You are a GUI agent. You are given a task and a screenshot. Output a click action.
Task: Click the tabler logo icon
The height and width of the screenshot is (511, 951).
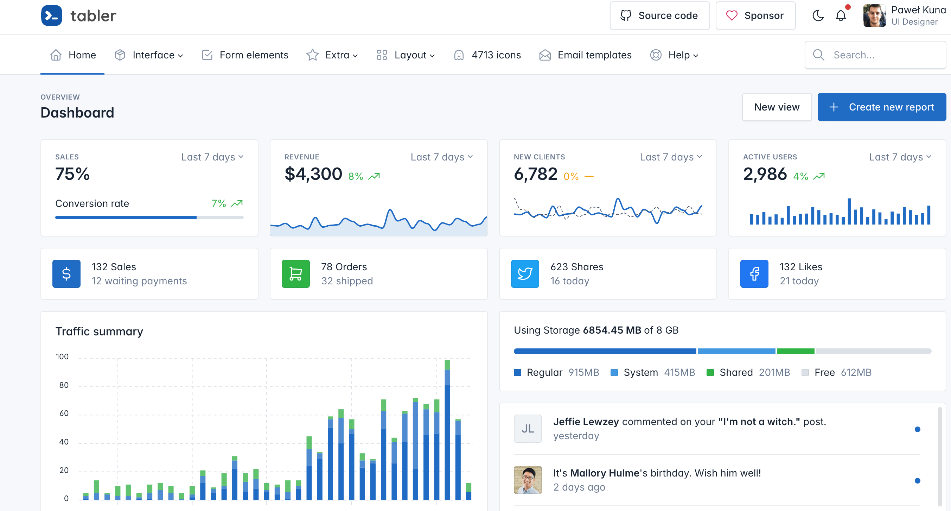pyautogui.click(x=51, y=15)
